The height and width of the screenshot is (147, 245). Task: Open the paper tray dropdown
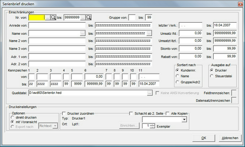tap(184, 119)
